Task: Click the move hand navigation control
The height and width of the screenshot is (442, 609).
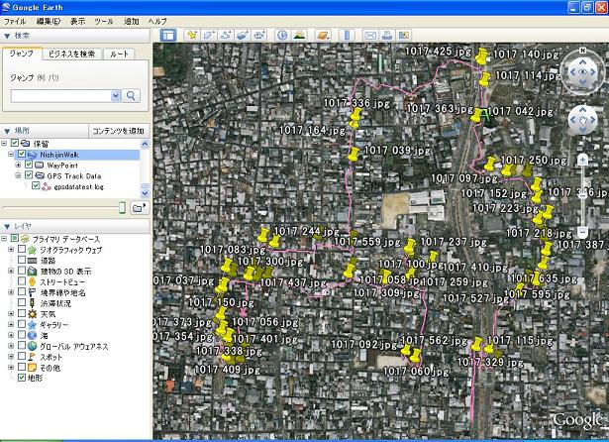Action: tap(582, 120)
